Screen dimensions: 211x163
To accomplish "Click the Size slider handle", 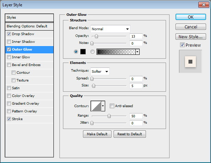I will (x=94, y=86).
